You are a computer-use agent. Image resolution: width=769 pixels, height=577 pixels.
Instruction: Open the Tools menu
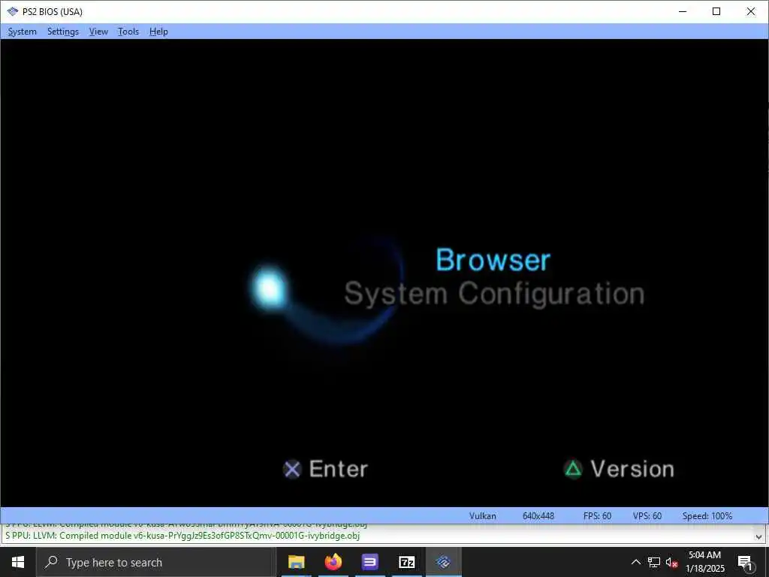(128, 32)
